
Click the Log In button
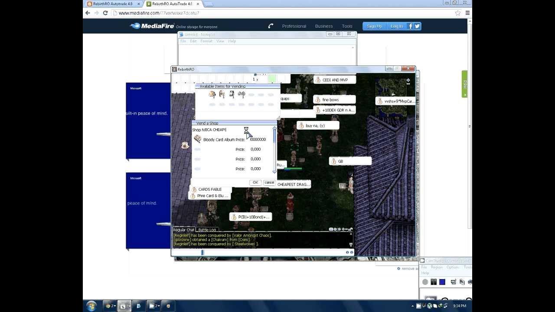coord(397,26)
